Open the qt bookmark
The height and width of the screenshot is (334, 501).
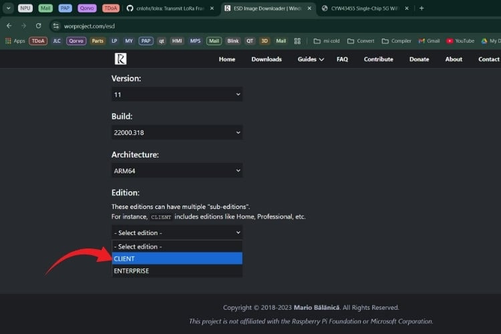tap(162, 41)
